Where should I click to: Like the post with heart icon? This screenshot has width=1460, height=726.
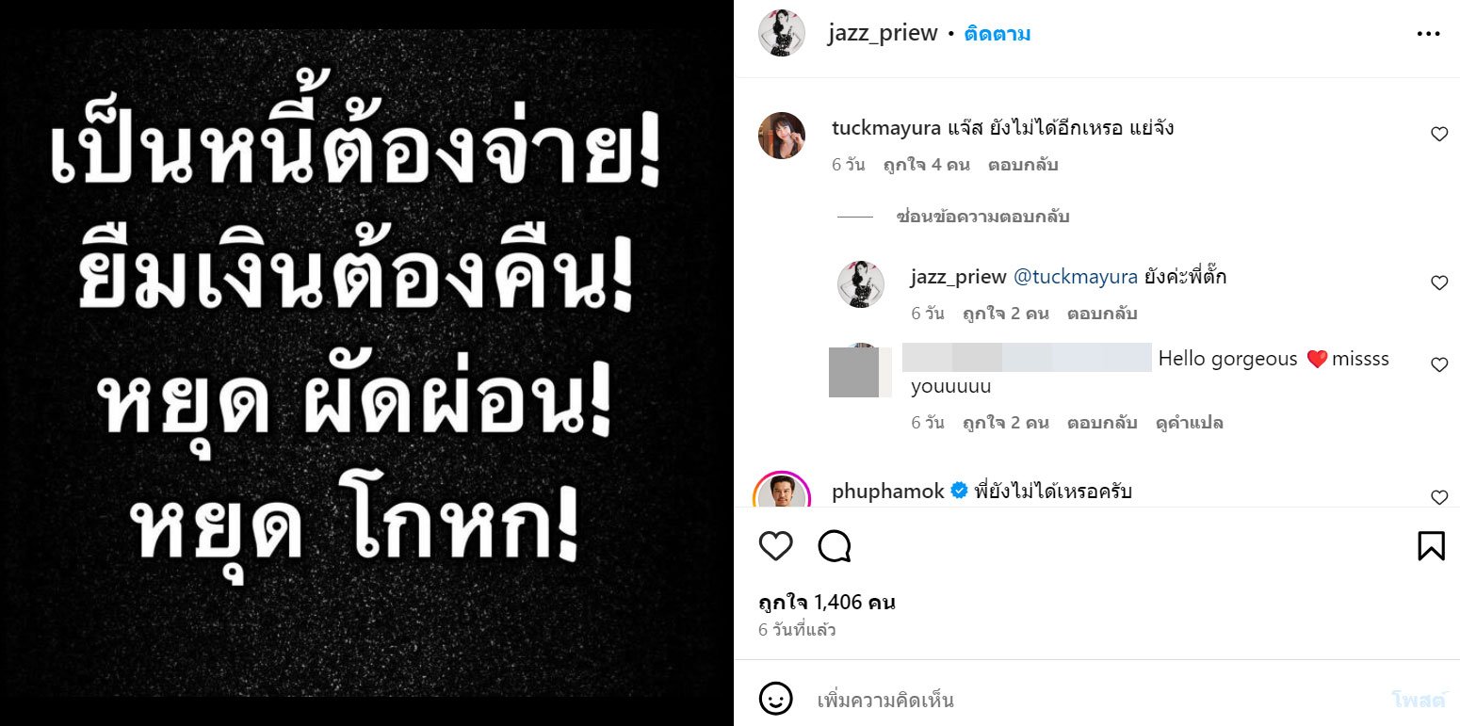point(776,546)
